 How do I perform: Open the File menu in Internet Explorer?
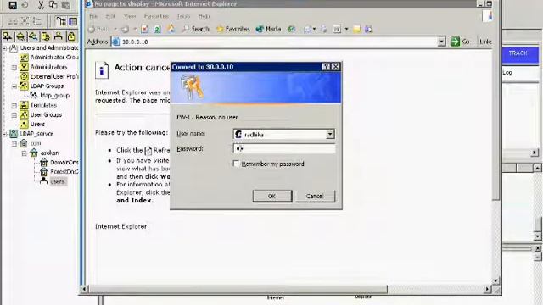pos(93,16)
